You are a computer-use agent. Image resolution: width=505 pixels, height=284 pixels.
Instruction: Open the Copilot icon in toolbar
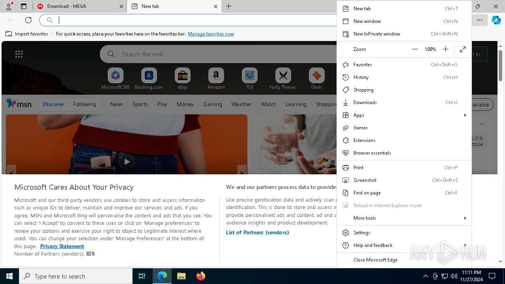496,20
